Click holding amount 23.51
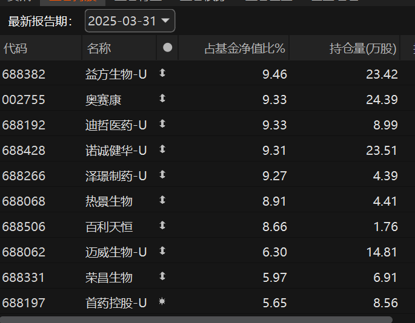Screen dimensions: 415x323 (382, 151)
